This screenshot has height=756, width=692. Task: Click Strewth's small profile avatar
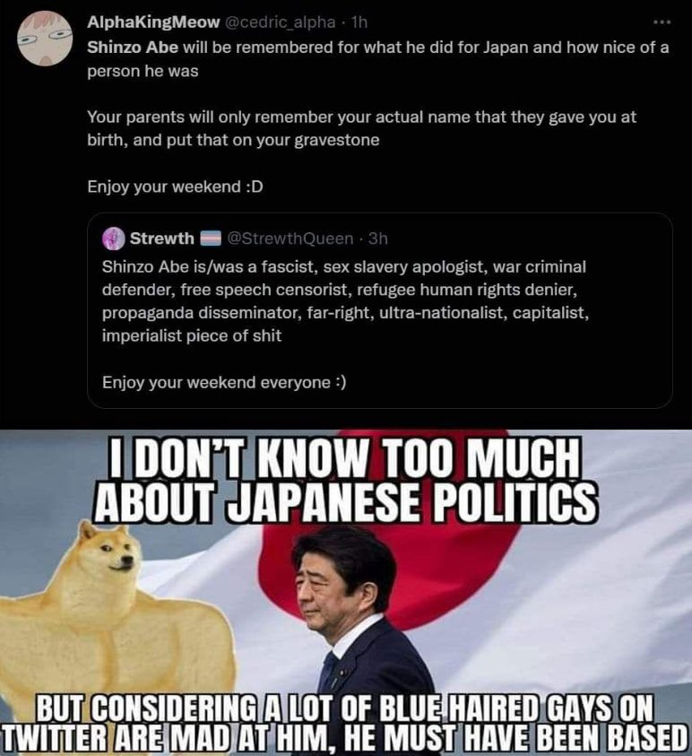point(114,239)
